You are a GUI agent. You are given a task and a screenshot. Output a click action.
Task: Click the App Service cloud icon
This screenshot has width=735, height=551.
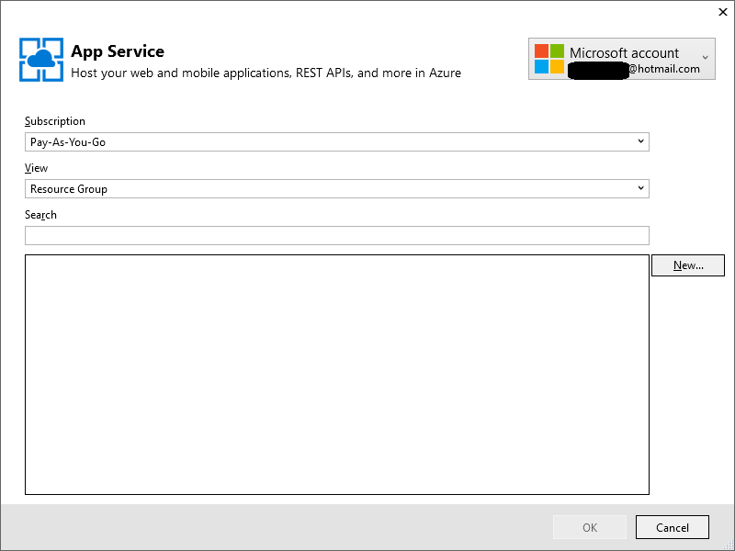pyautogui.click(x=41, y=60)
